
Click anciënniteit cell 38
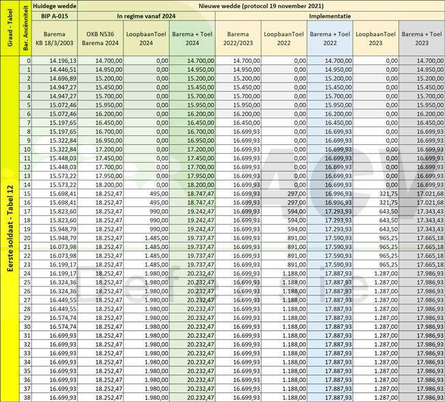(25, 397)
